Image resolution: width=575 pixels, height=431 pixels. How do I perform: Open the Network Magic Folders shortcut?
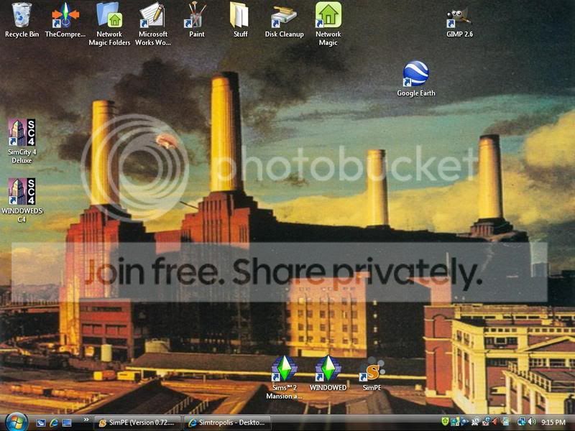(x=109, y=24)
